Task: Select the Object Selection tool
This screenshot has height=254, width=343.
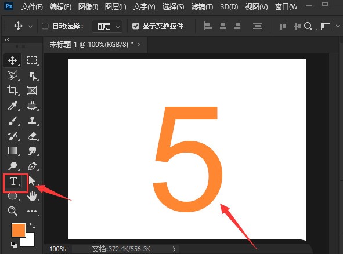Action: tap(32, 75)
